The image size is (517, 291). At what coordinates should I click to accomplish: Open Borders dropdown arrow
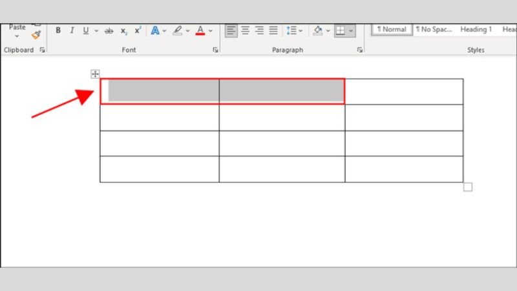tap(351, 30)
